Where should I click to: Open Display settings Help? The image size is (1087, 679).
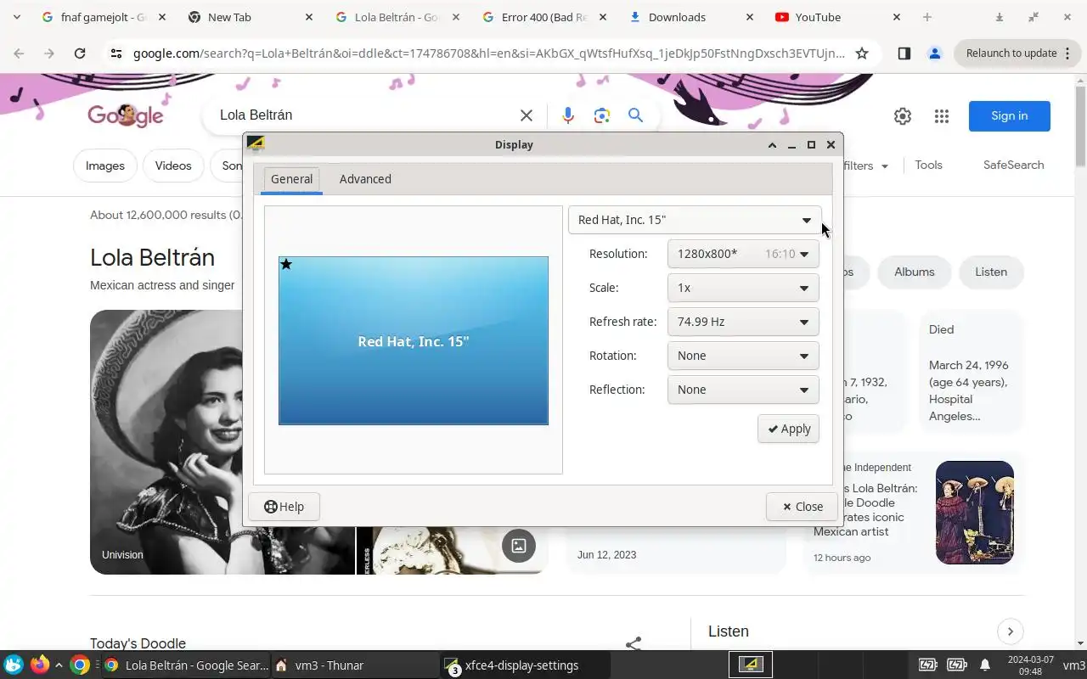tap(284, 507)
